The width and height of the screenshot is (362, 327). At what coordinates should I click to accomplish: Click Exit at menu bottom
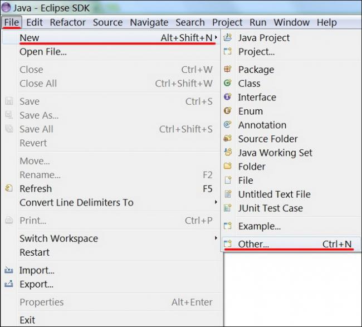pyautogui.click(x=27, y=320)
